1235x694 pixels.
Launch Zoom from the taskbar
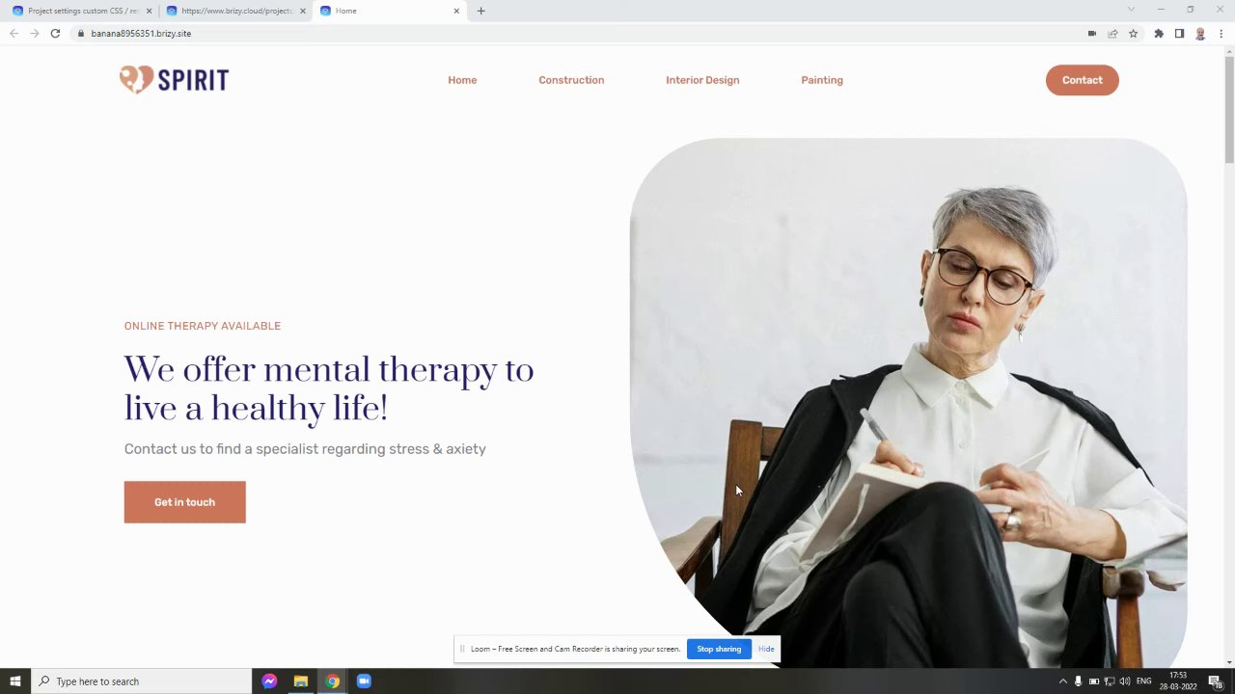pos(364,681)
